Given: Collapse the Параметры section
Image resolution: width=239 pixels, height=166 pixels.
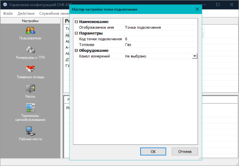Looking at the screenshot, I should point(76,33).
